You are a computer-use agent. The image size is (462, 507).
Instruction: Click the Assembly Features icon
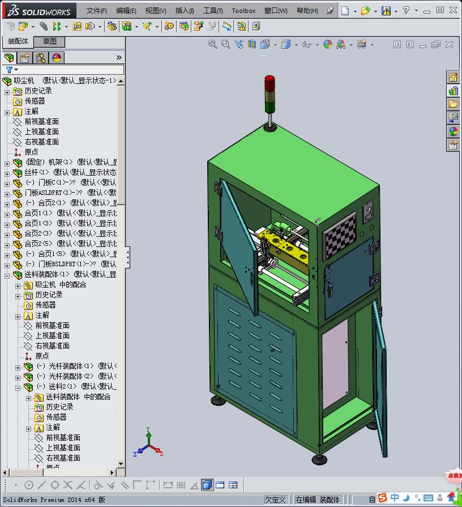click(127, 26)
